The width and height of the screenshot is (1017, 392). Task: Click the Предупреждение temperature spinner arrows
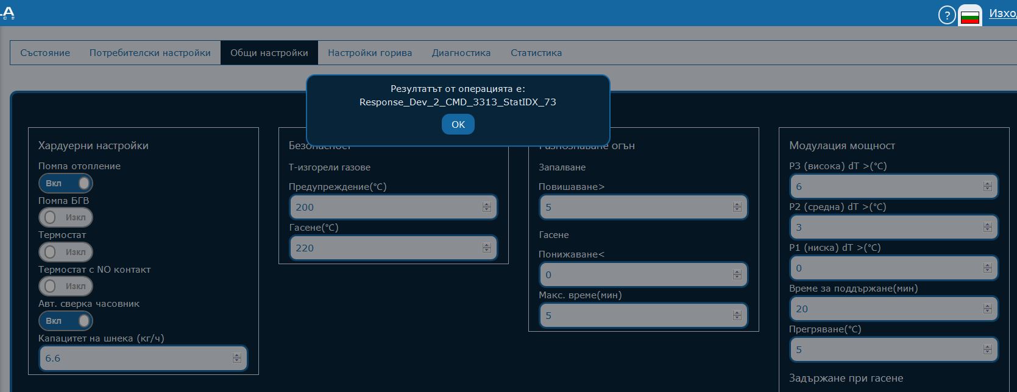click(x=486, y=207)
